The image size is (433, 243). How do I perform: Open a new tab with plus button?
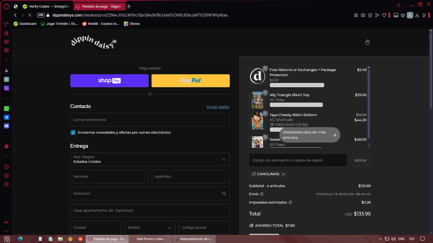click(129, 6)
